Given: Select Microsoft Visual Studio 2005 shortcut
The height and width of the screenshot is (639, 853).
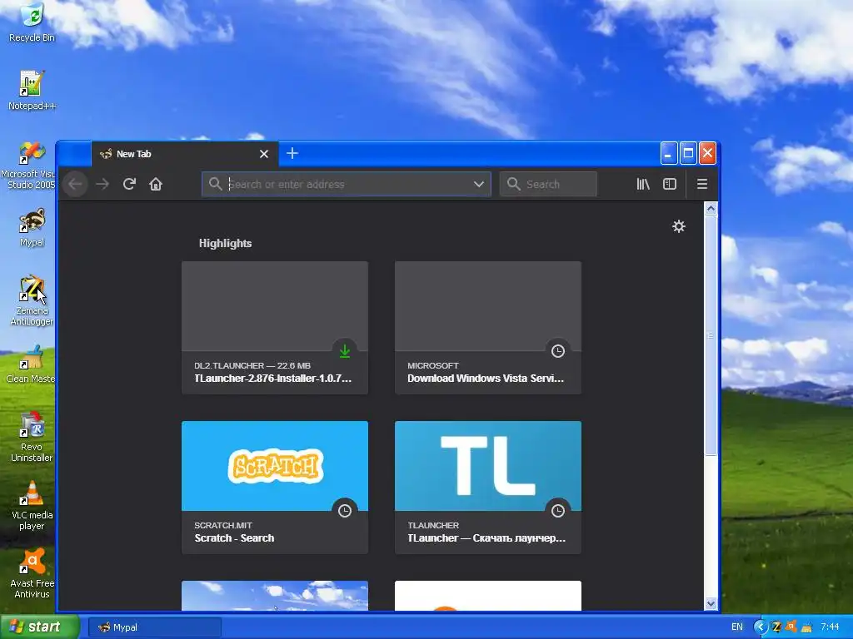Looking at the screenshot, I should [30, 166].
